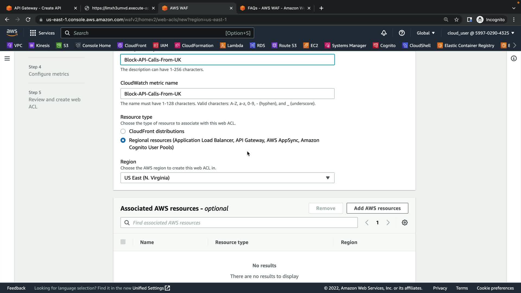Viewport: 521px width, 293px height.
Task: Open the Services grid menu
Action: [x=42, y=33]
